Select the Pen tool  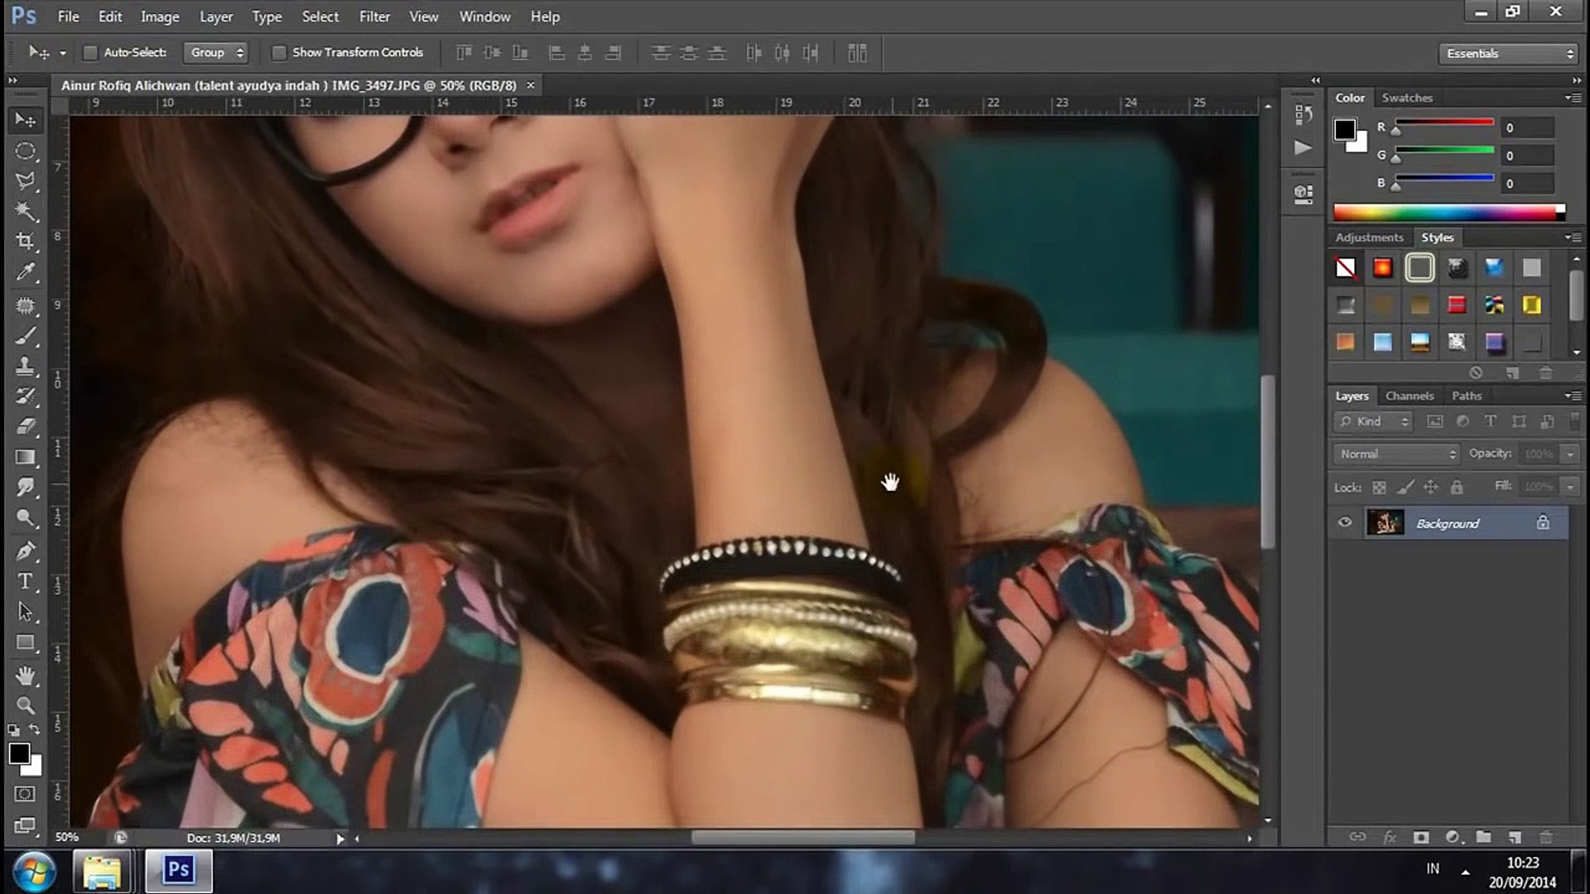(26, 550)
